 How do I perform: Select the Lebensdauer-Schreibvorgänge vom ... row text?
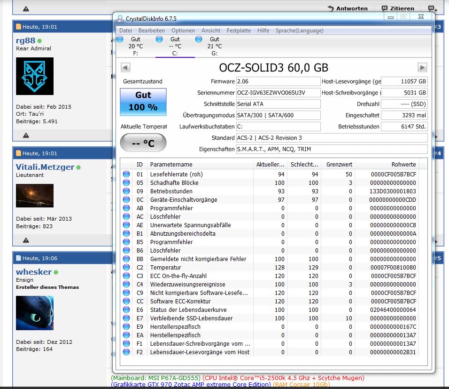200,344
